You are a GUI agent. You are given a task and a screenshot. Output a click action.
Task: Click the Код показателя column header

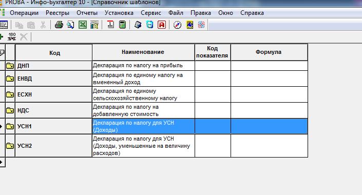click(213, 53)
